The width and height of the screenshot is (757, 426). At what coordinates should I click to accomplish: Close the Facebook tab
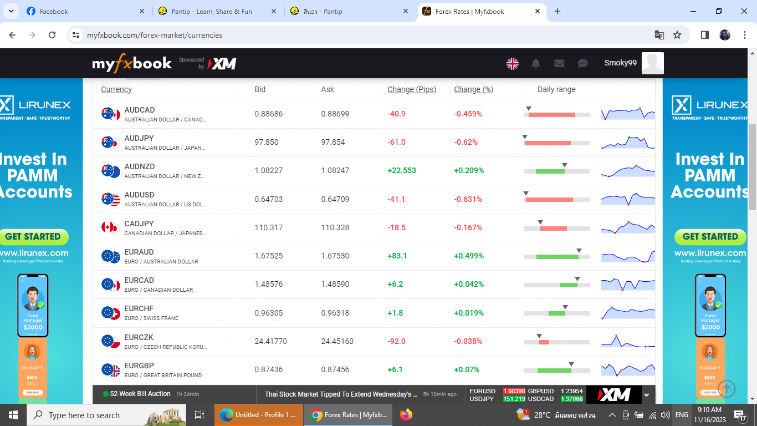point(141,11)
